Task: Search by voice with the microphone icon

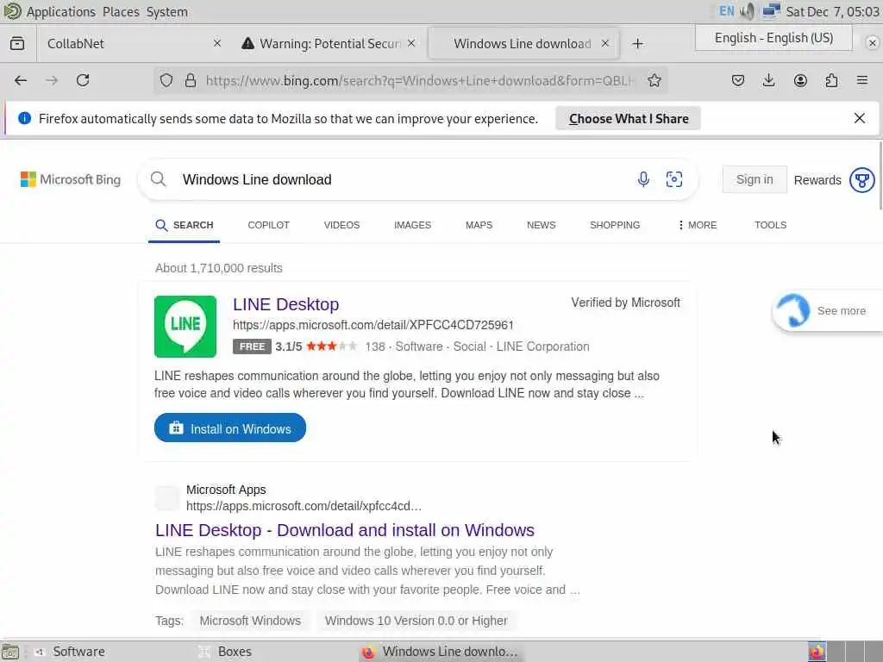Action: pos(643,179)
